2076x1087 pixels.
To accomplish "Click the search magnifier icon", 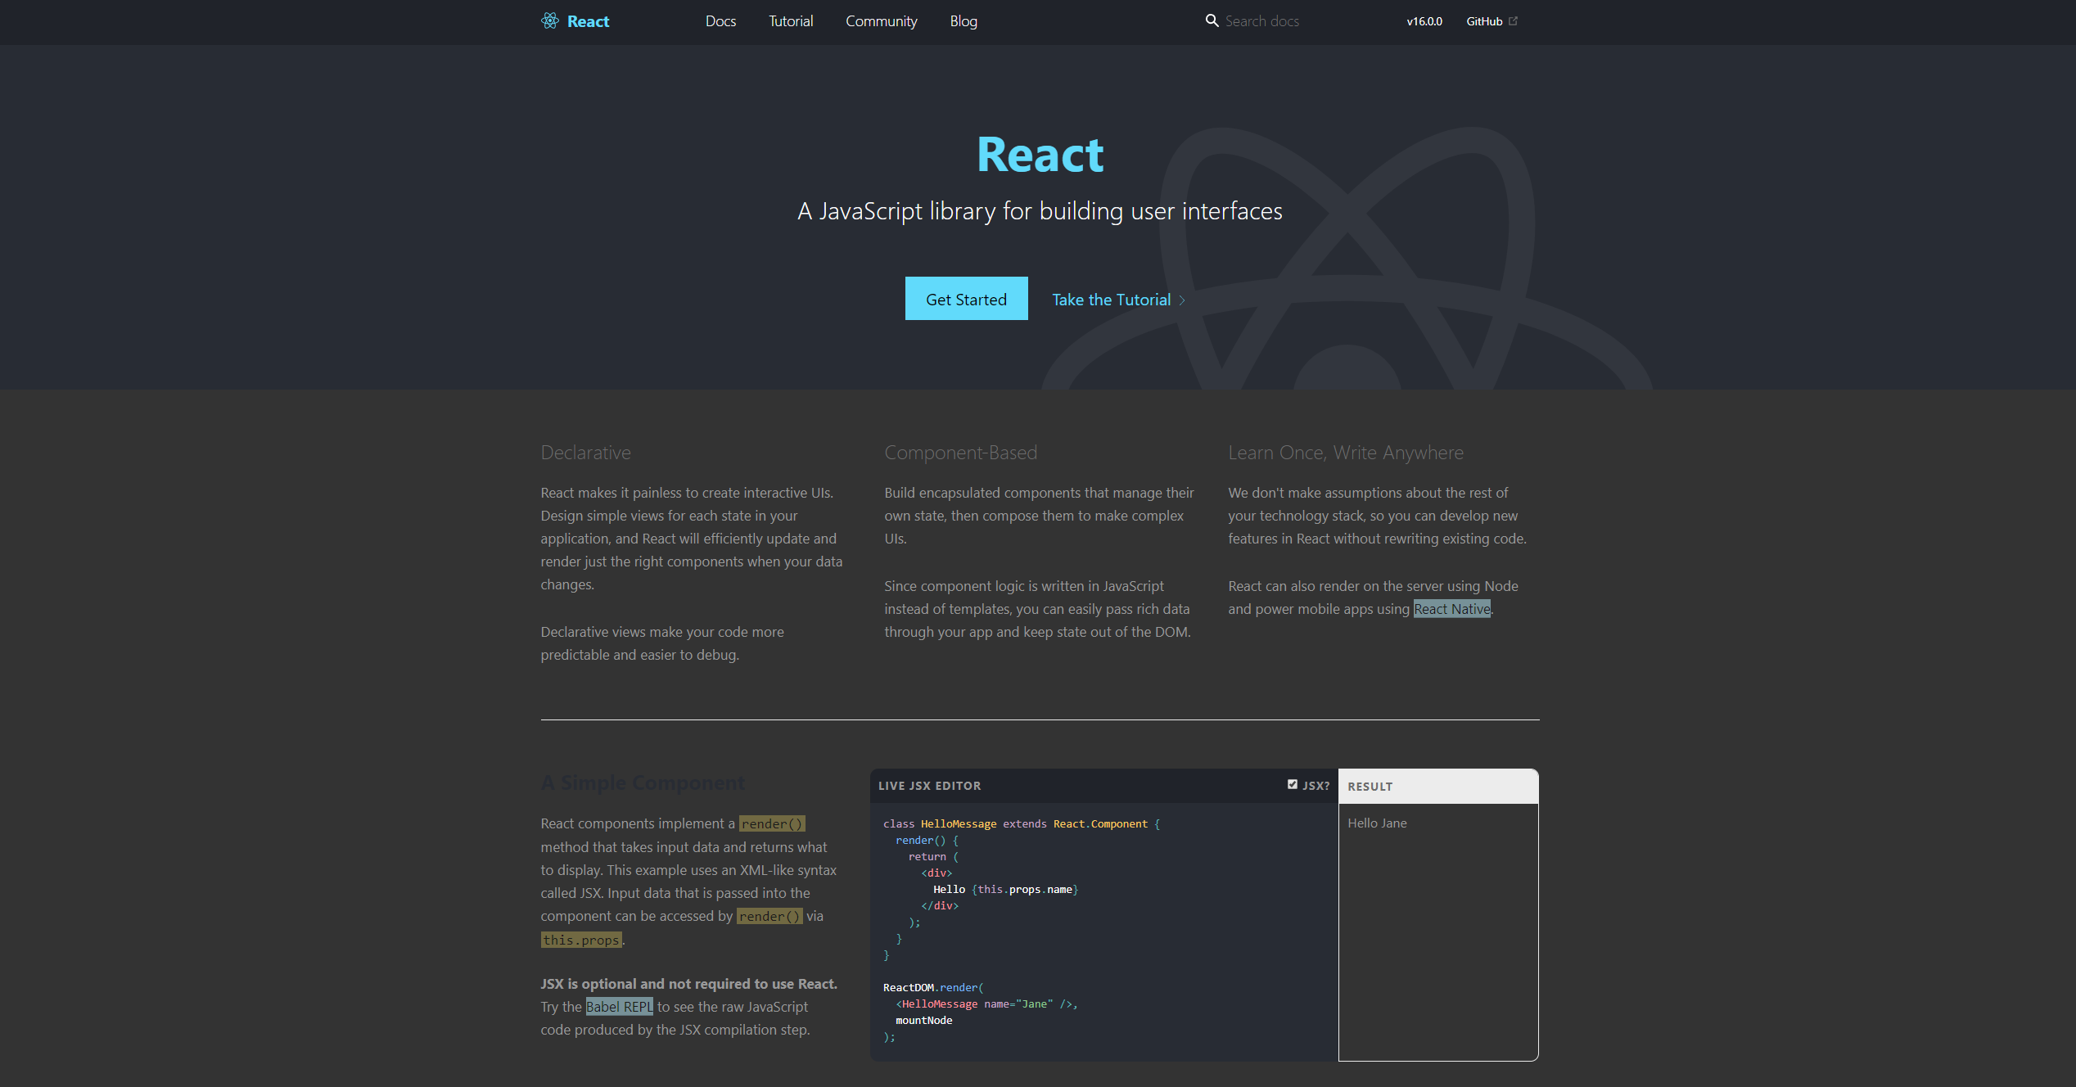I will [x=1212, y=21].
